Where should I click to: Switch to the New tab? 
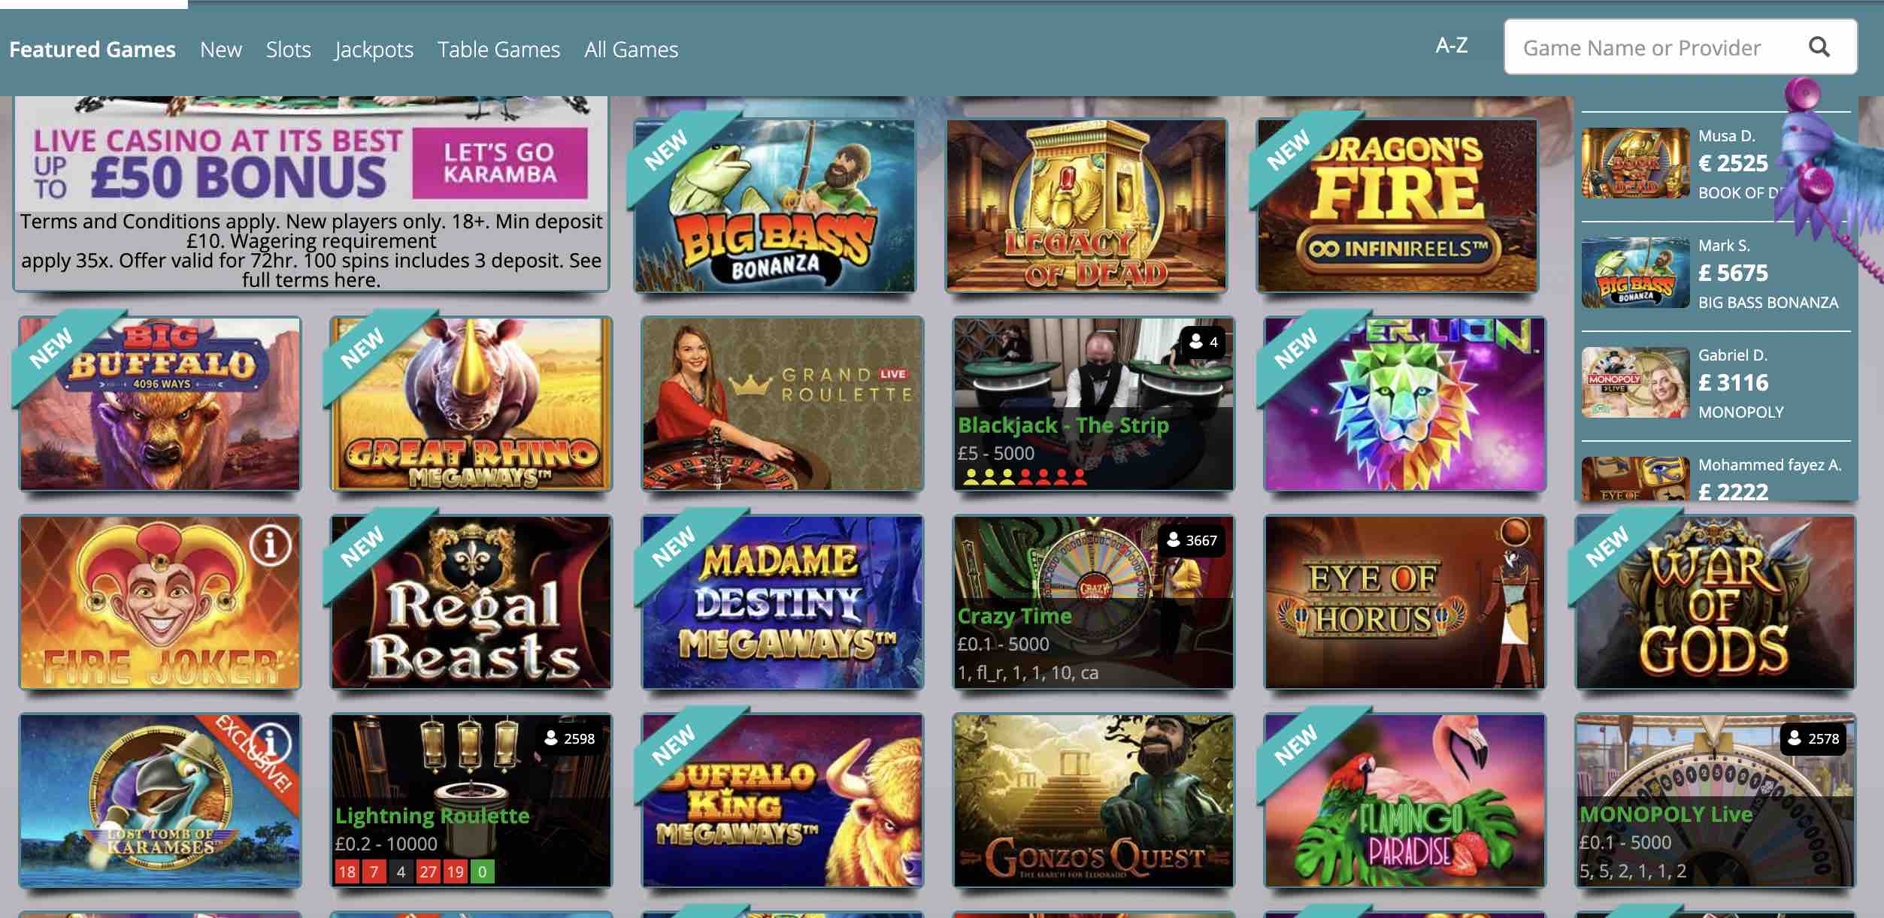coord(221,49)
